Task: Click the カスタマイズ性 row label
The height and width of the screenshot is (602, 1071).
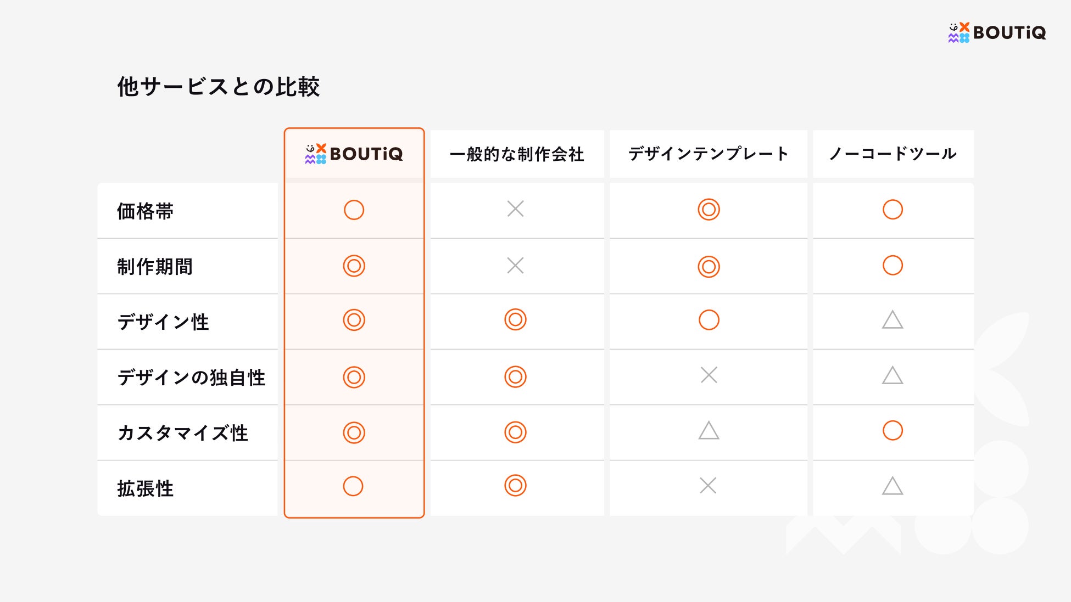Action: tap(183, 433)
